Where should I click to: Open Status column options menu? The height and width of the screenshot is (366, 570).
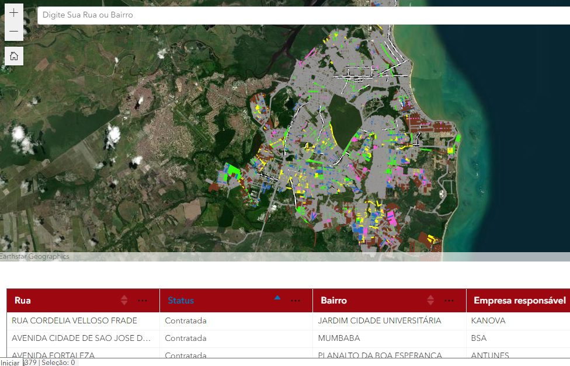tap(296, 301)
